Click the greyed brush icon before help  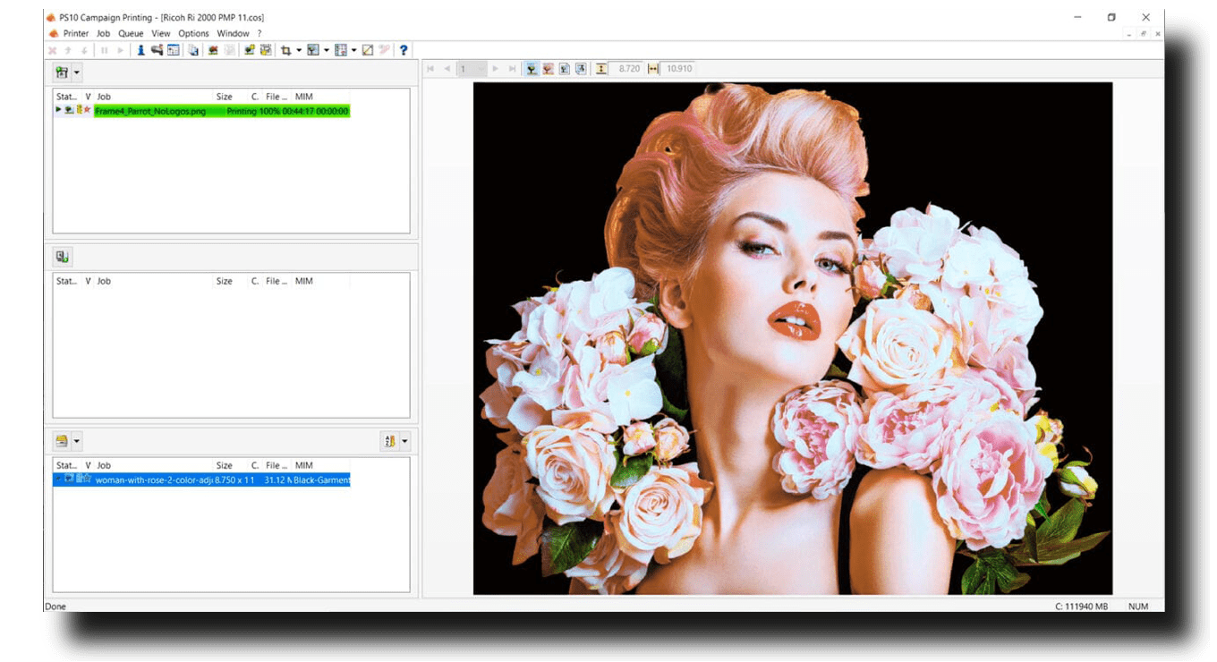coord(384,51)
